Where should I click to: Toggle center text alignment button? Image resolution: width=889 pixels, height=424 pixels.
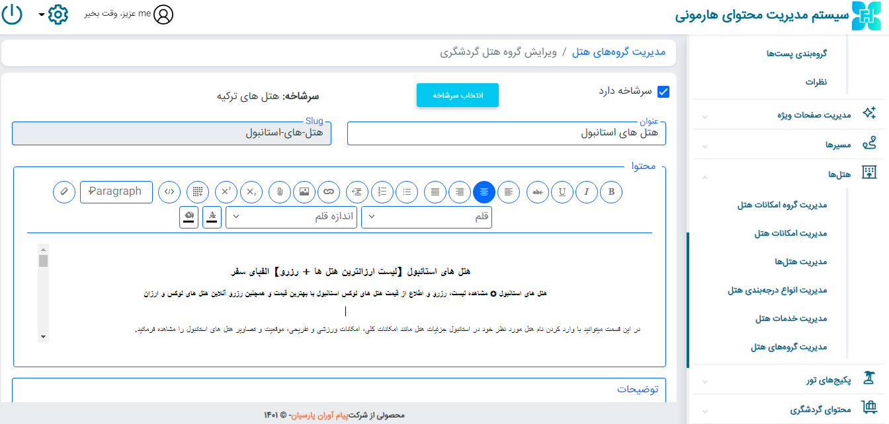pos(484,192)
